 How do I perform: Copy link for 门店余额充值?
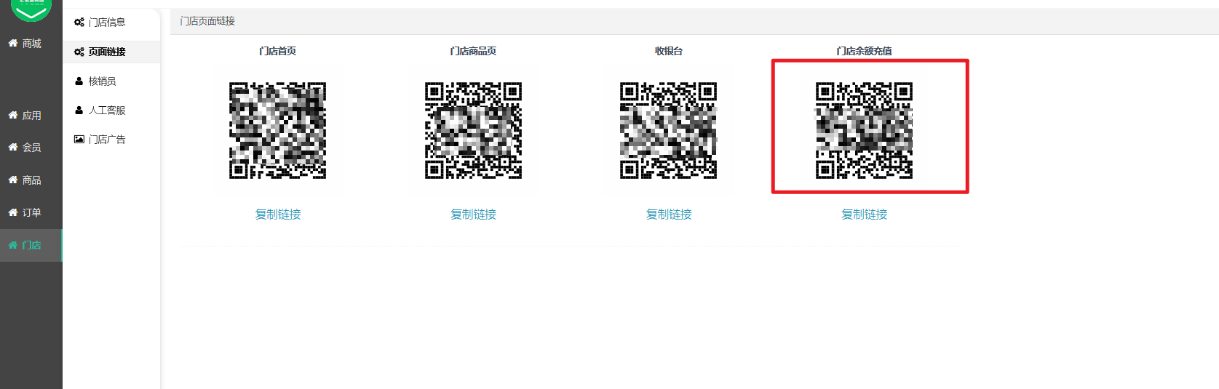click(865, 214)
